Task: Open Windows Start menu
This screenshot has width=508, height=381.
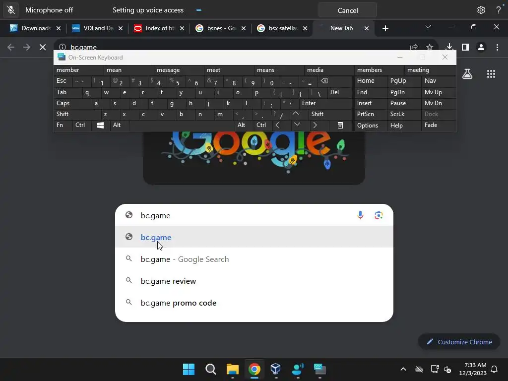Action: point(189,369)
